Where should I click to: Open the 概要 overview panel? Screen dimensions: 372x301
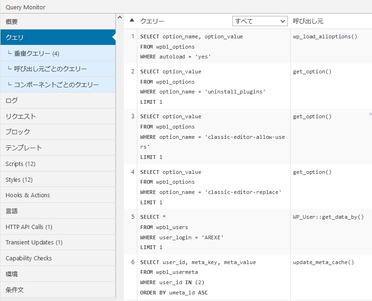point(12,21)
